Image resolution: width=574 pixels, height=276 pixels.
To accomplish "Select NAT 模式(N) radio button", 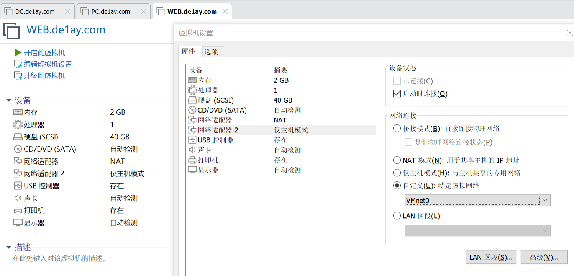I will [397, 160].
